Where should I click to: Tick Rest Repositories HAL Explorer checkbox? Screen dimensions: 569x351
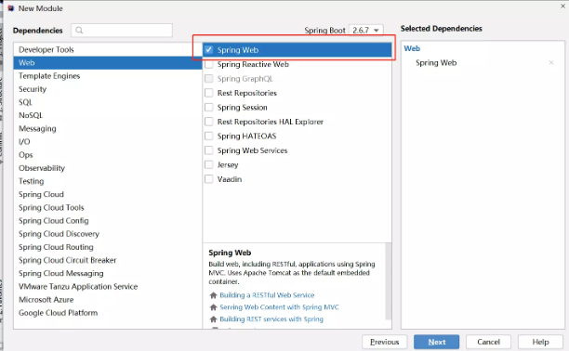[x=208, y=122]
